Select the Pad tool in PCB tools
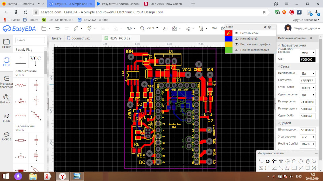This screenshot has height=181, width=323. (x=267, y=161)
